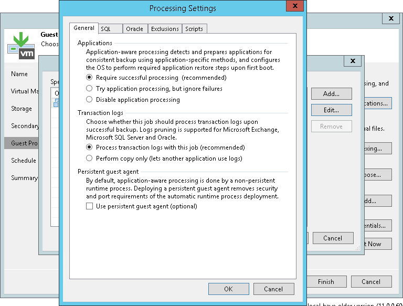The image size is (403, 306).
Task: Click the resize grip of middle dialog
Action: (x=357, y=248)
